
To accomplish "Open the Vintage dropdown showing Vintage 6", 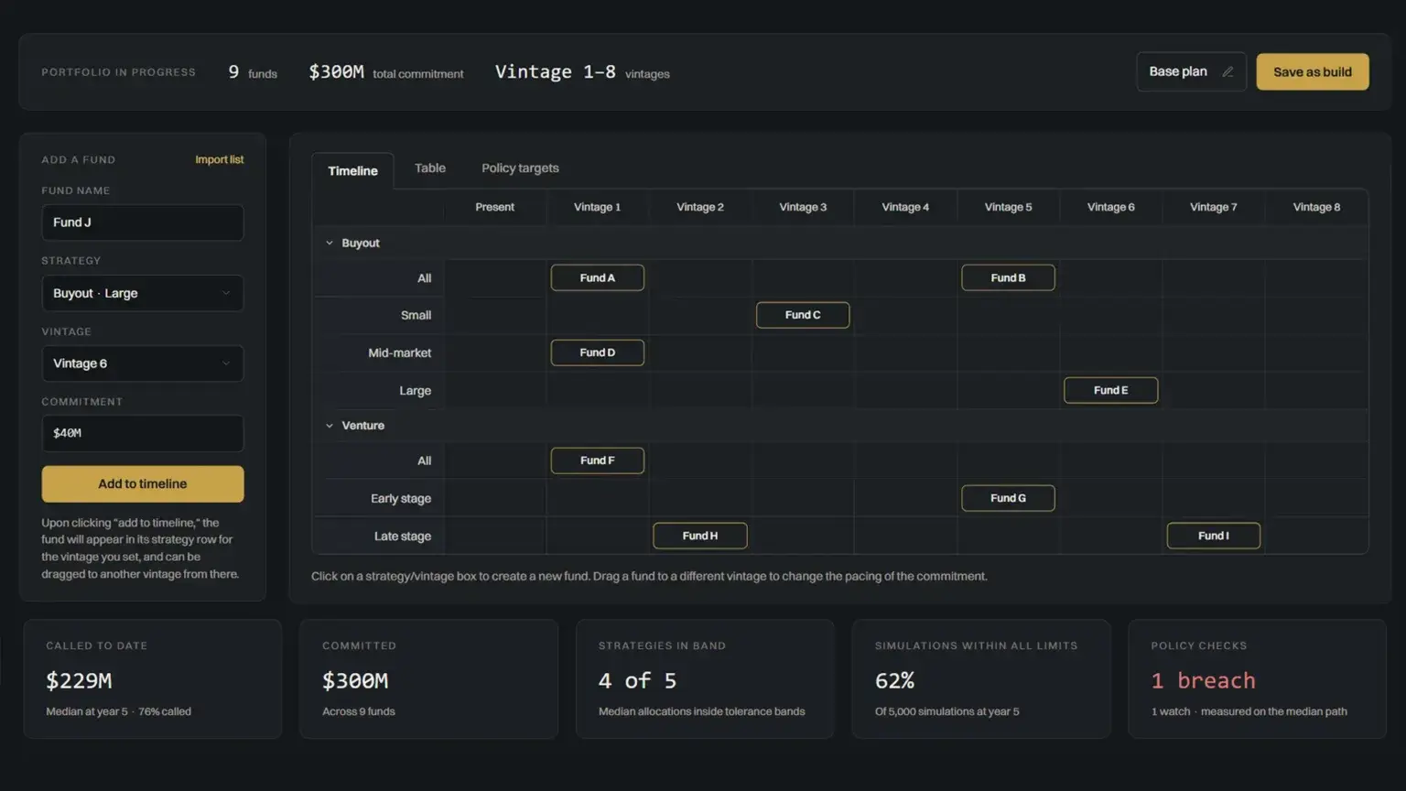I will coord(143,363).
